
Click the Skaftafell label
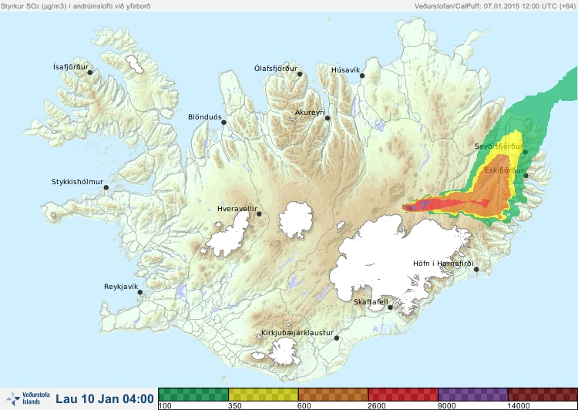[371, 302]
